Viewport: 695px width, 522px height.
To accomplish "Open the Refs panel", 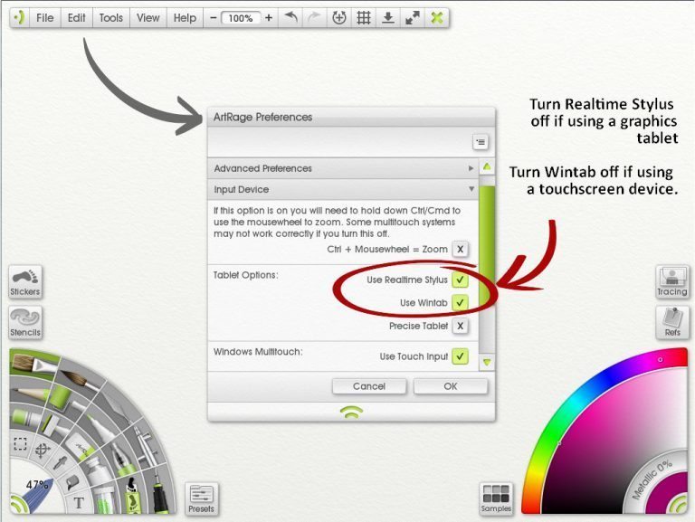I will 672,323.
